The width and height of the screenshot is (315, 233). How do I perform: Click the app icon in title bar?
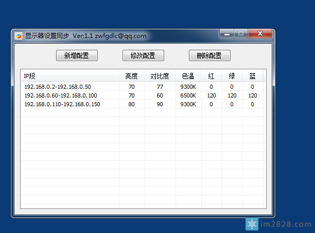coord(19,36)
